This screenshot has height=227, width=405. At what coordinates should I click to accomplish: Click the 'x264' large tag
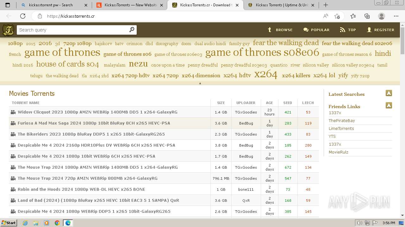click(266, 74)
